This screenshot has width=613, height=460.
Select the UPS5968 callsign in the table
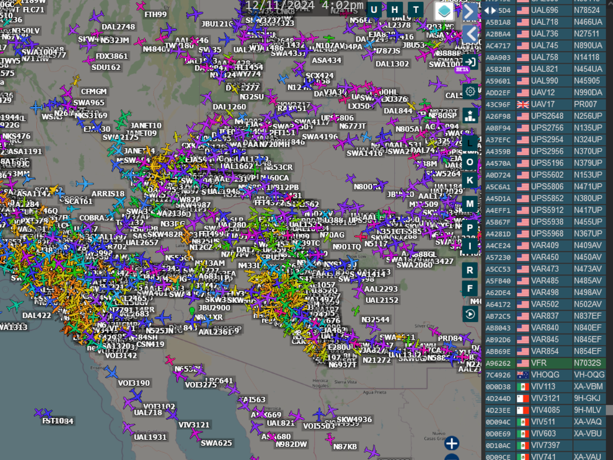(547, 234)
